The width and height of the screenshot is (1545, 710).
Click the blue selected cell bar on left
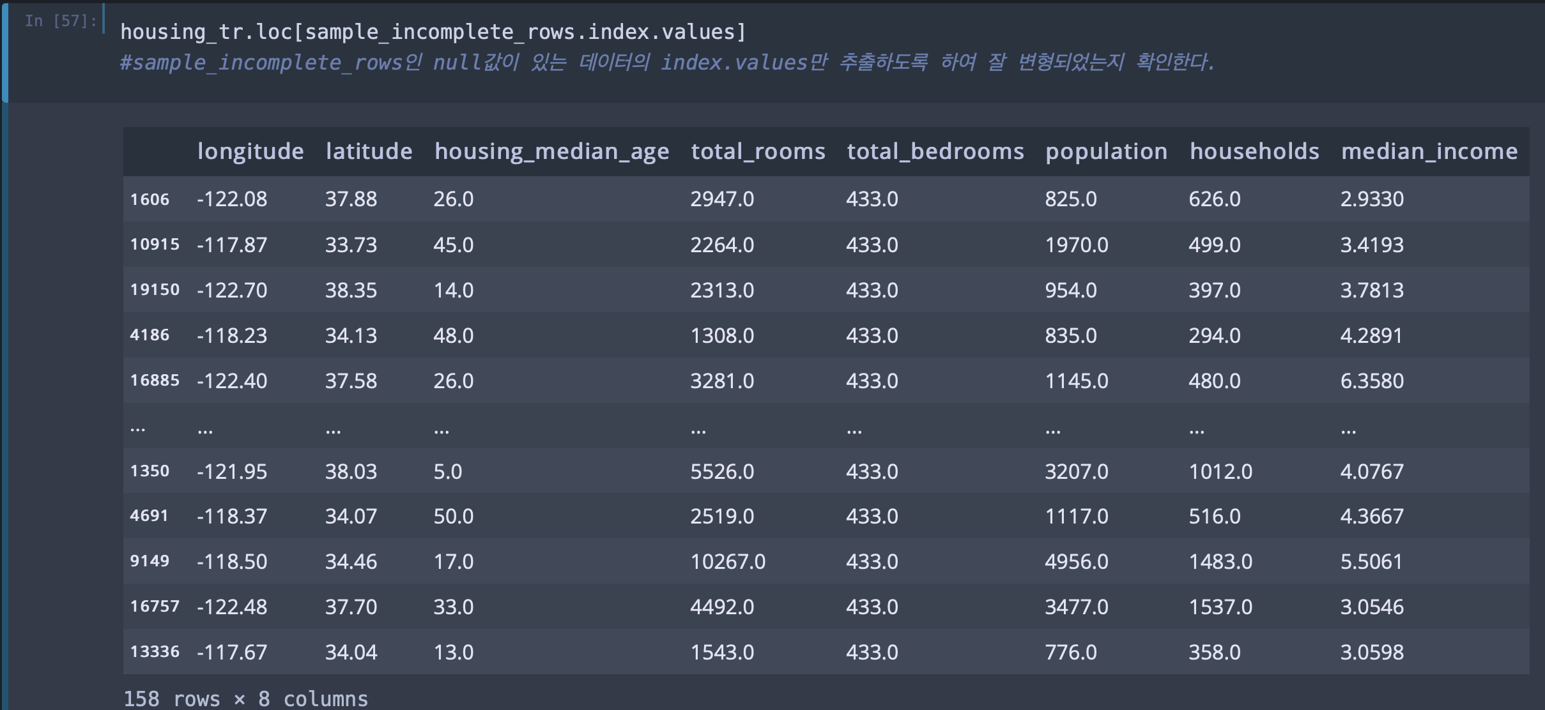5,52
